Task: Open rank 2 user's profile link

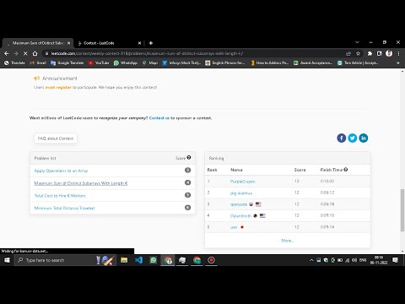Action: 241,193
